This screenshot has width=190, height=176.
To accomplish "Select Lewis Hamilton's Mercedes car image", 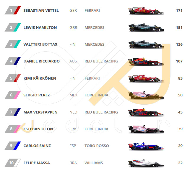I will [146, 27].
